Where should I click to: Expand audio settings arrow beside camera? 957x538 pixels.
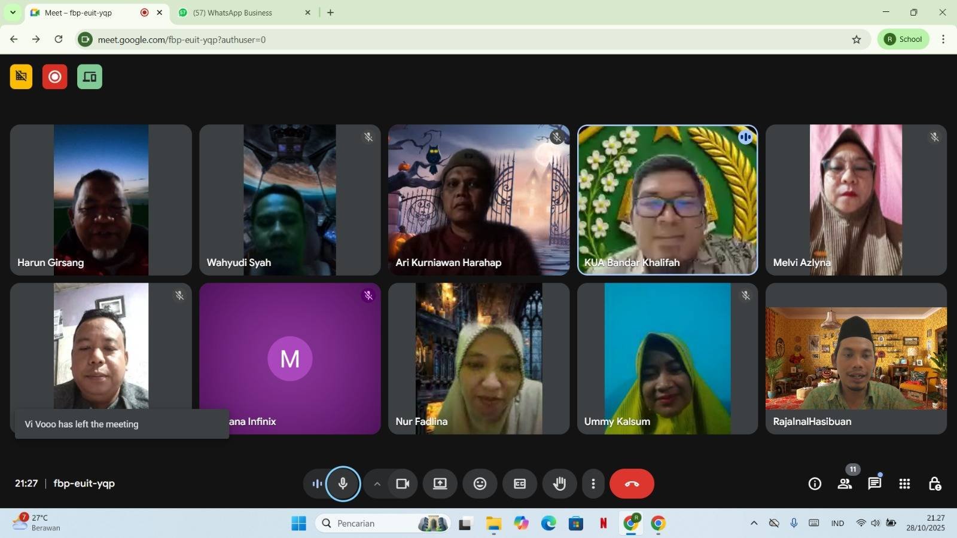coord(377,484)
